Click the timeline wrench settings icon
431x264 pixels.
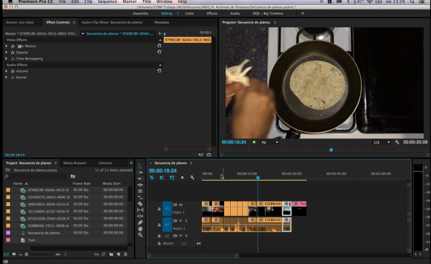192,178
